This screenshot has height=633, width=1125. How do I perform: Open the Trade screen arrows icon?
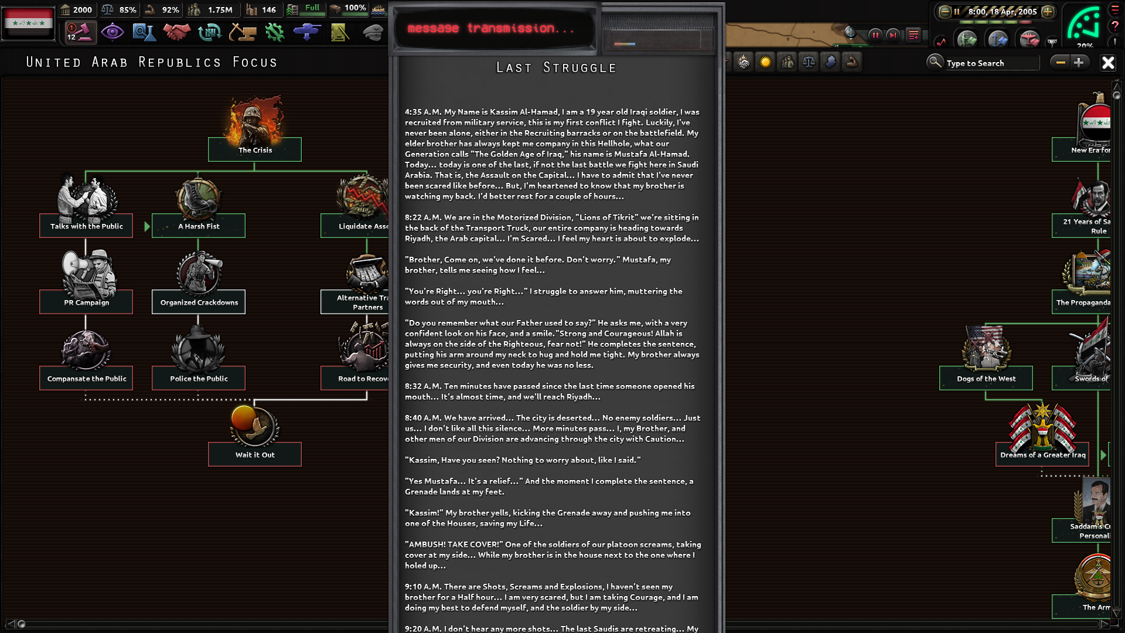click(x=209, y=32)
